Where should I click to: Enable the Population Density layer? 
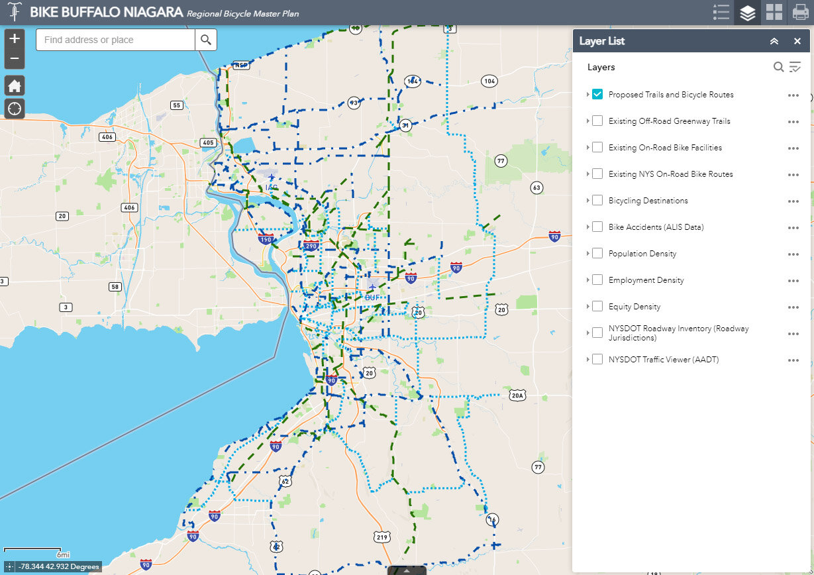597,253
